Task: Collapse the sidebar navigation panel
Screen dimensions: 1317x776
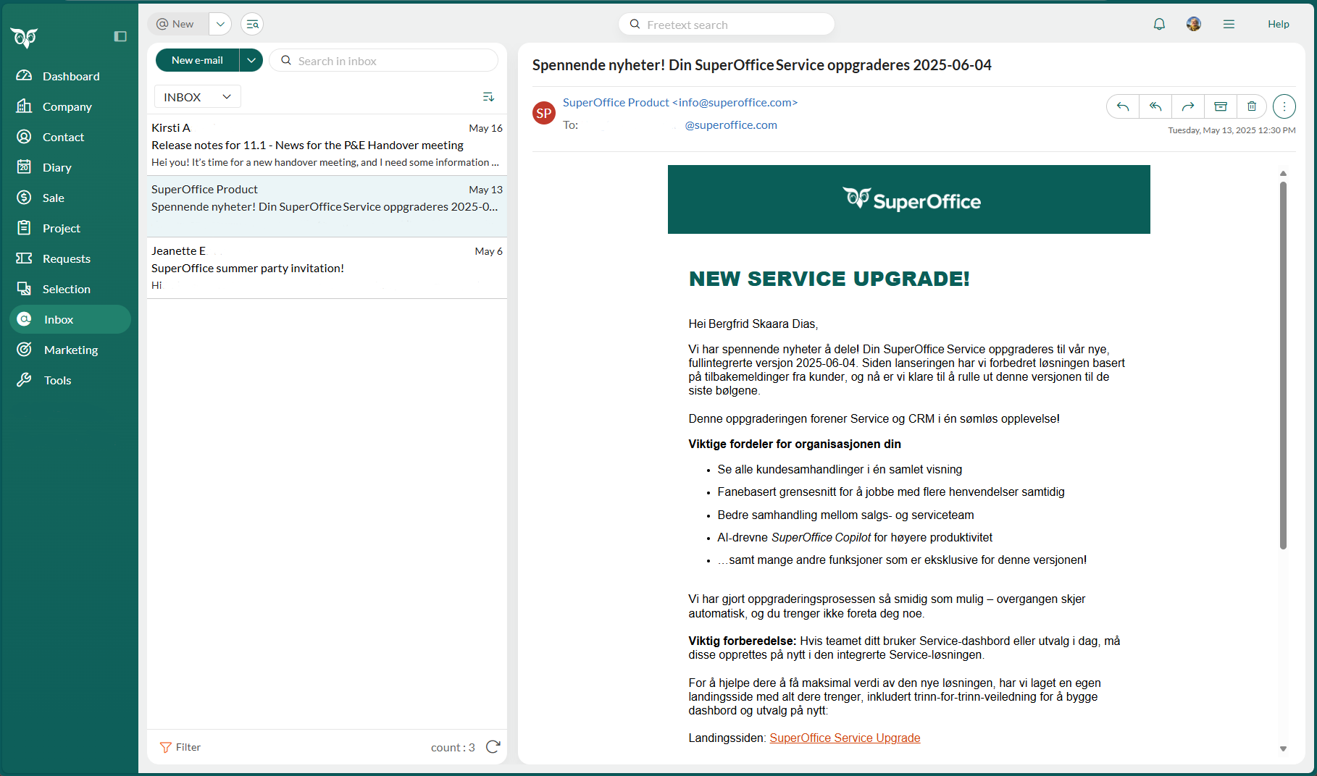Action: pyautogui.click(x=120, y=36)
